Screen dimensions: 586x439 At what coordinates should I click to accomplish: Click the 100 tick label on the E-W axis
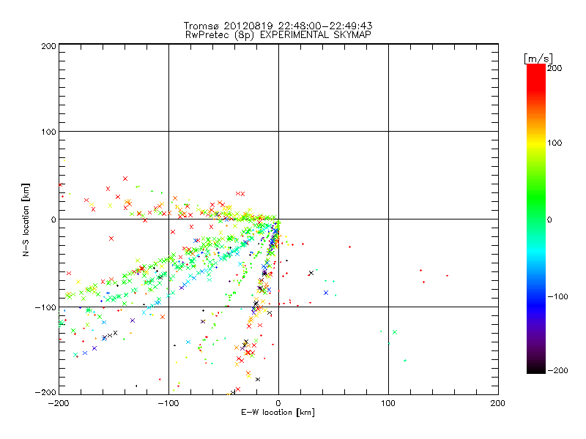388,403
